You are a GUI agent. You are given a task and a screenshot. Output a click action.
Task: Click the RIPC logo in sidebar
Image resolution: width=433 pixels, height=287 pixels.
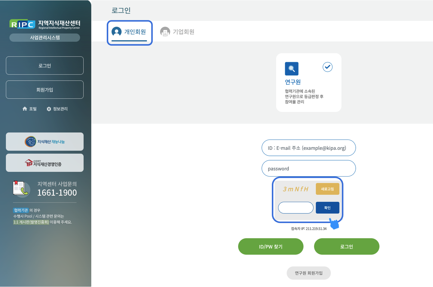[x=23, y=24]
